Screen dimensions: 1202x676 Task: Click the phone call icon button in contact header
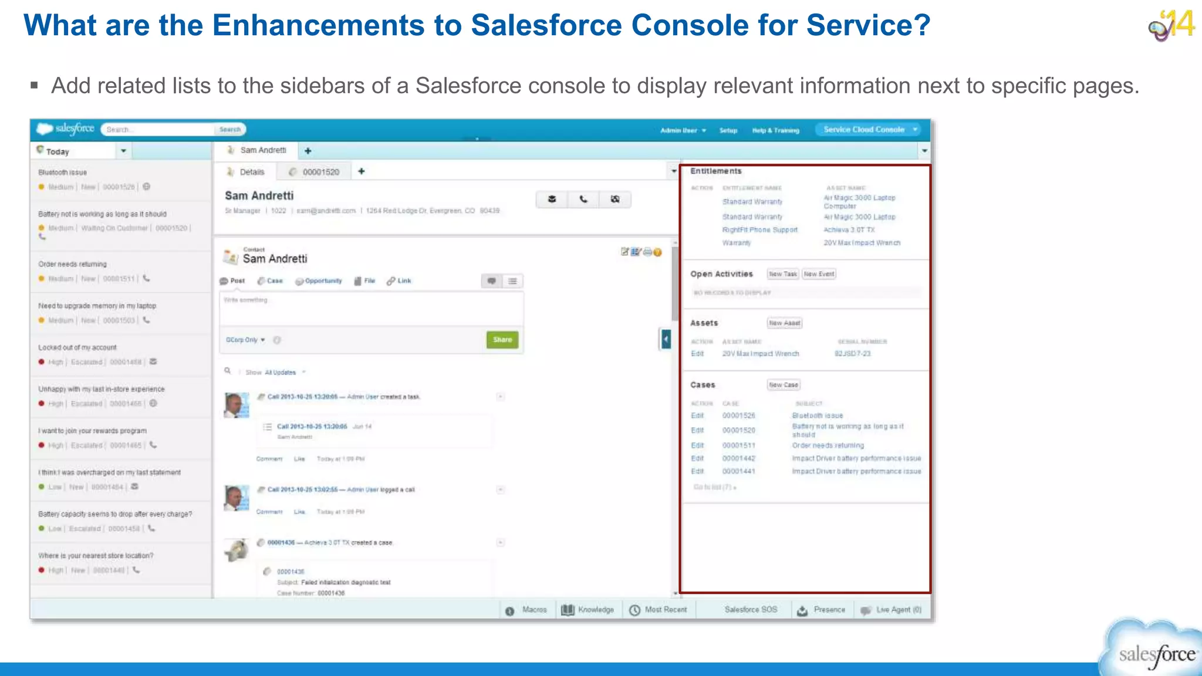point(583,200)
